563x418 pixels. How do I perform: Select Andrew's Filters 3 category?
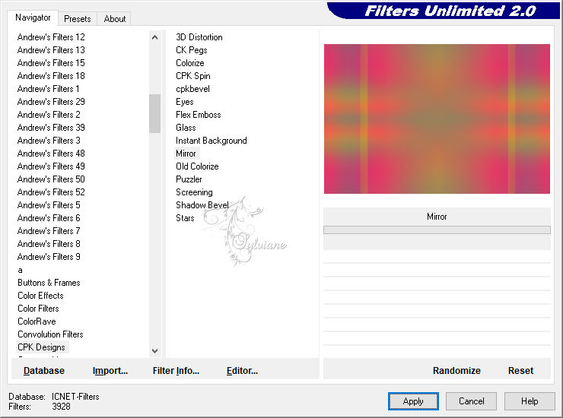[x=49, y=141]
